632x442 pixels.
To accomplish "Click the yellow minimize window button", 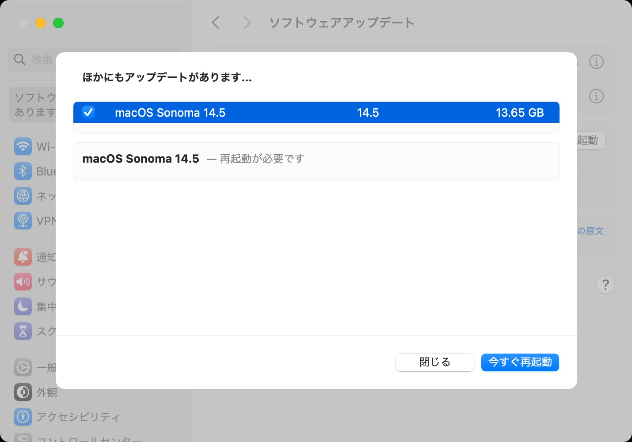I will point(41,23).
